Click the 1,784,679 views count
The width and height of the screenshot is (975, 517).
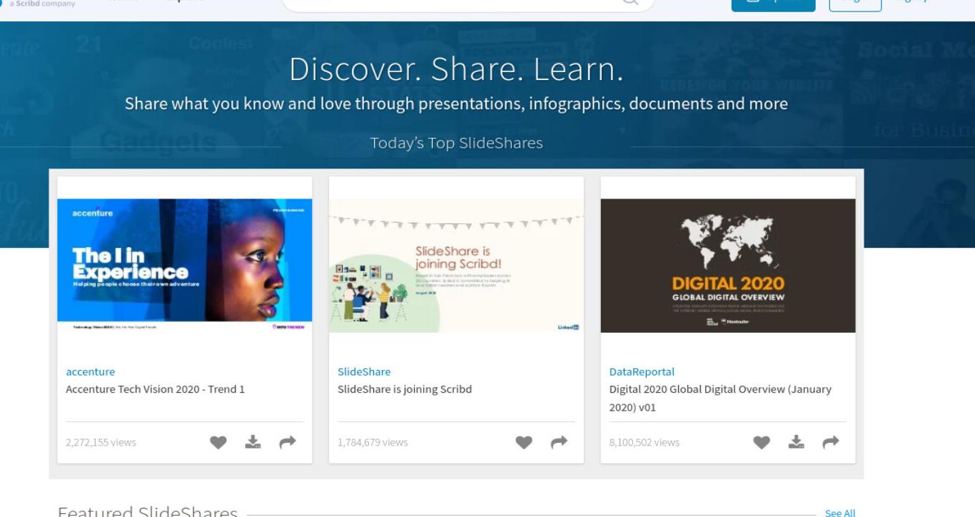point(373,442)
